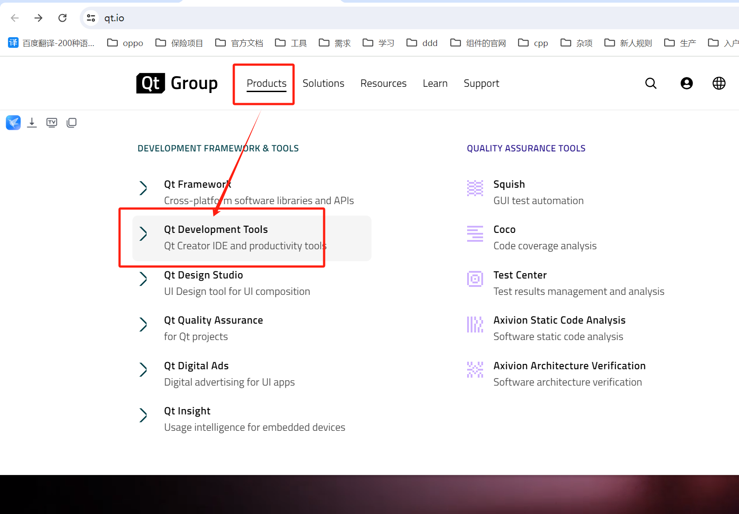Click 'Software architecture verification' text
The width and height of the screenshot is (739, 514).
tap(568, 382)
